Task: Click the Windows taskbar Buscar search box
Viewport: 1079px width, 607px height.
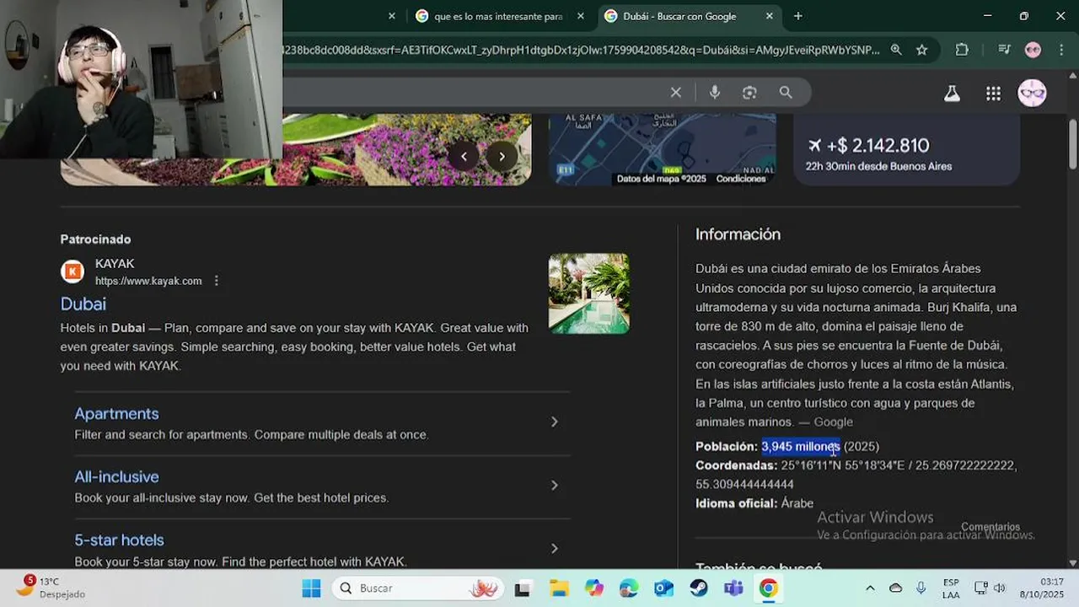Action: (x=417, y=588)
